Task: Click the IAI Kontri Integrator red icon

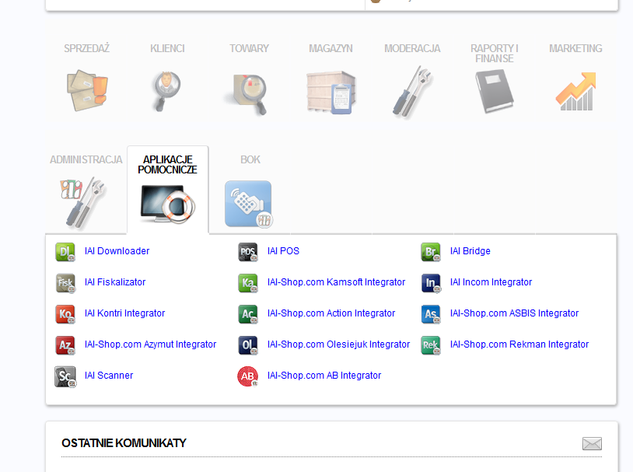Action: click(x=65, y=314)
